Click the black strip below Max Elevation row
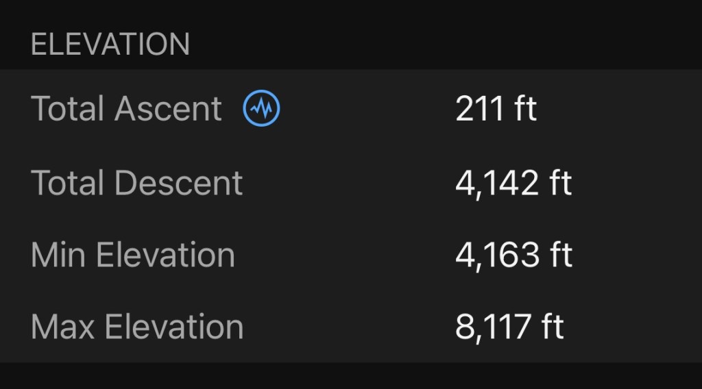The image size is (702, 389). 351,375
